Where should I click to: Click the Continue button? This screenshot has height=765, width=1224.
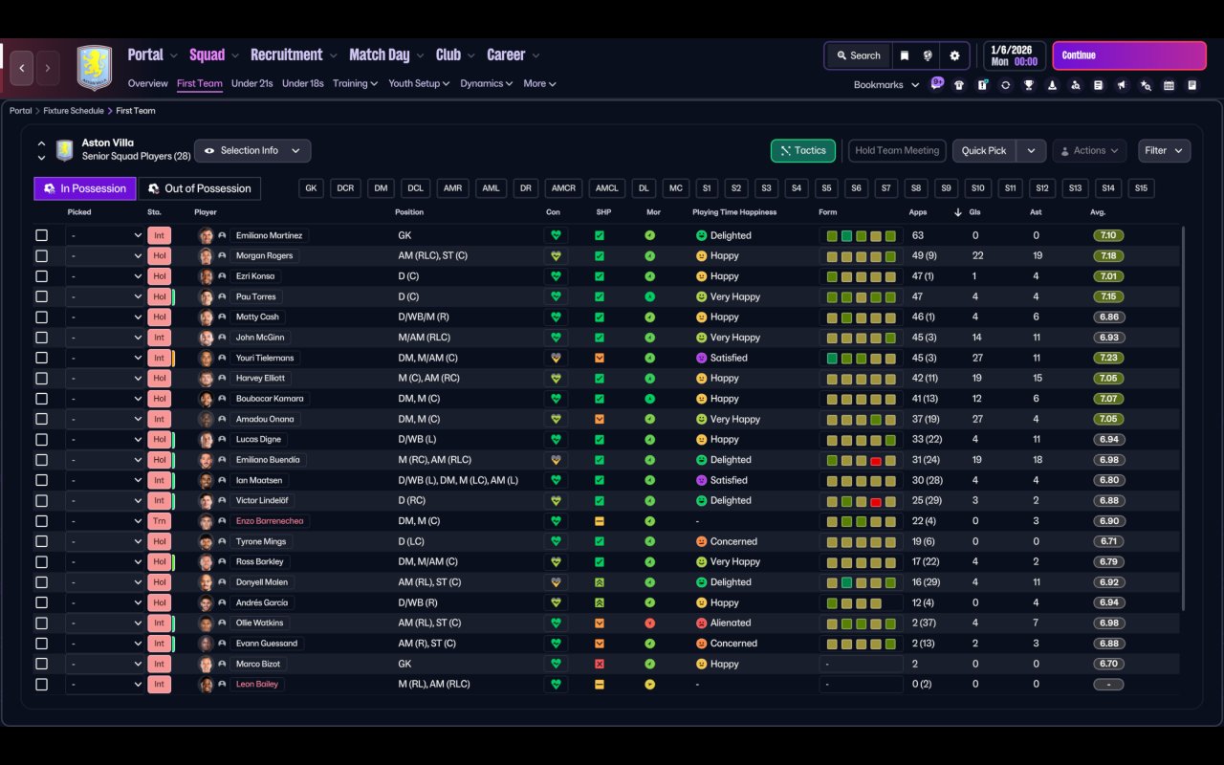pyautogui.click(x=1129, y=55)
